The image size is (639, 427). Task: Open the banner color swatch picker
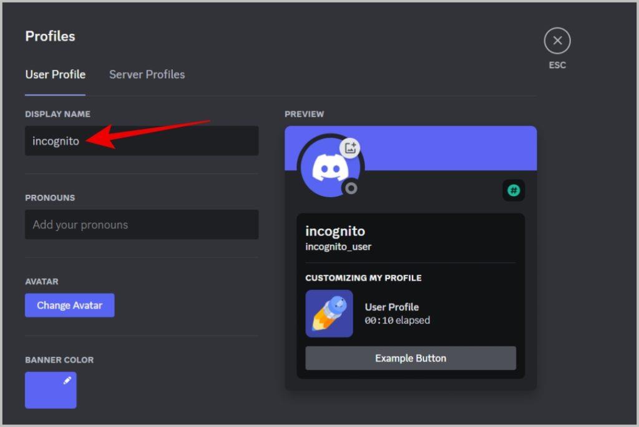click(51, 390)
